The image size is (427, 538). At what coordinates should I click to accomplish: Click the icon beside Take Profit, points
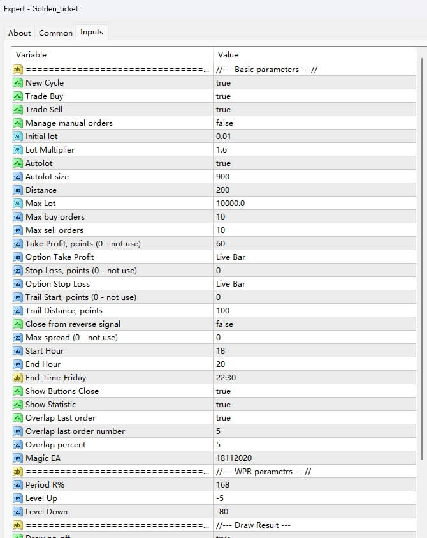tap(17, 243)
